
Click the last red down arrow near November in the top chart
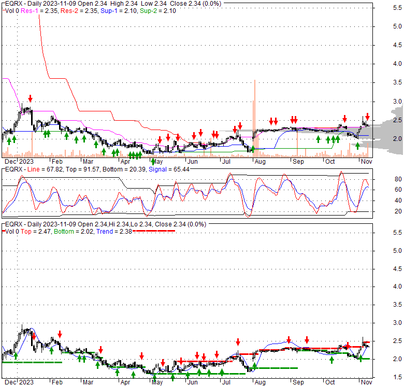pos(367,117)
